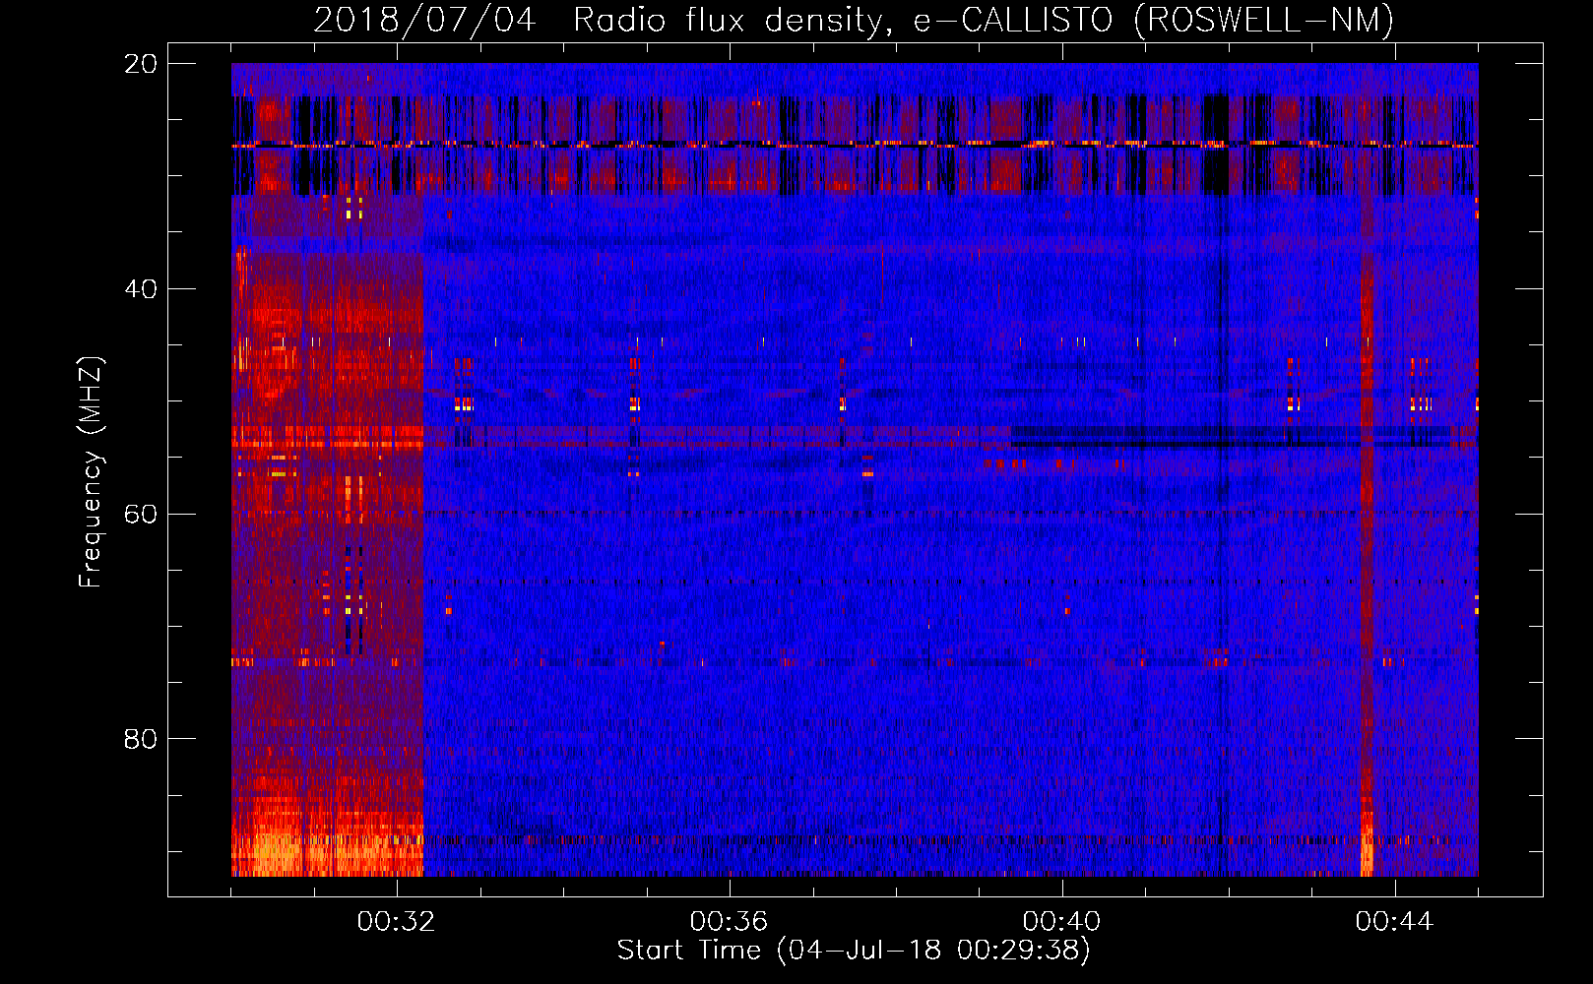Click the 00:44 time tick label
The image size is (1593, 984).
point(1394,922)
